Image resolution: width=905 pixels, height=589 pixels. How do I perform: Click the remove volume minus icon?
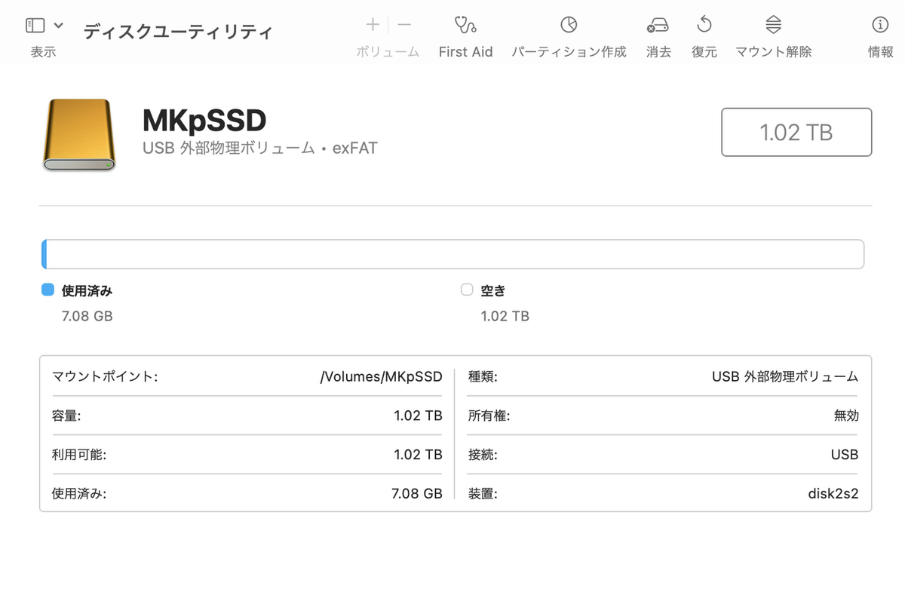(404, 25)
